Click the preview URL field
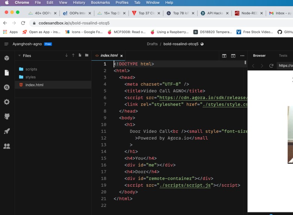293x215 pixels. click(285, 66)
